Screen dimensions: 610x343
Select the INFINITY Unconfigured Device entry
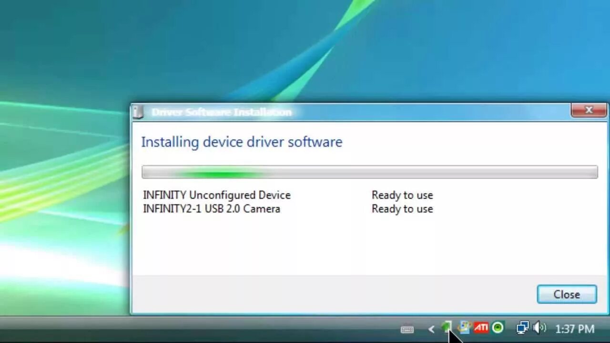click(217, 195)
